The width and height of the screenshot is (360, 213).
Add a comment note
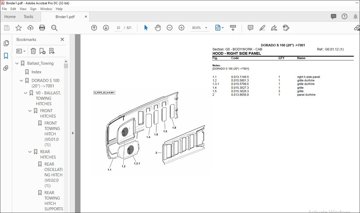[x=251, y=28]
